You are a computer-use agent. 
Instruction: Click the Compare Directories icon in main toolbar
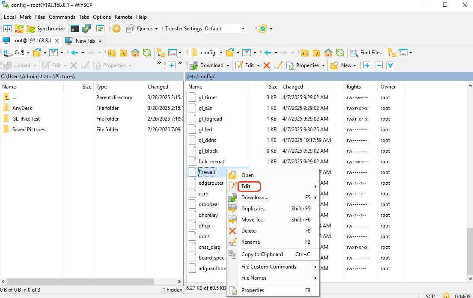(8, 29)
